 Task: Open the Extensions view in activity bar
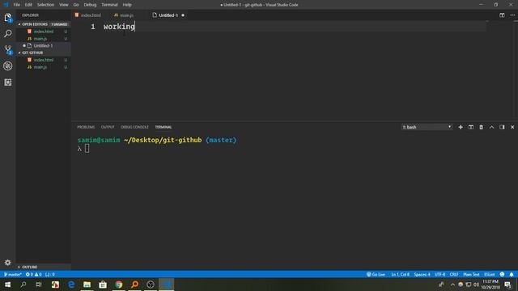point(8,82)
